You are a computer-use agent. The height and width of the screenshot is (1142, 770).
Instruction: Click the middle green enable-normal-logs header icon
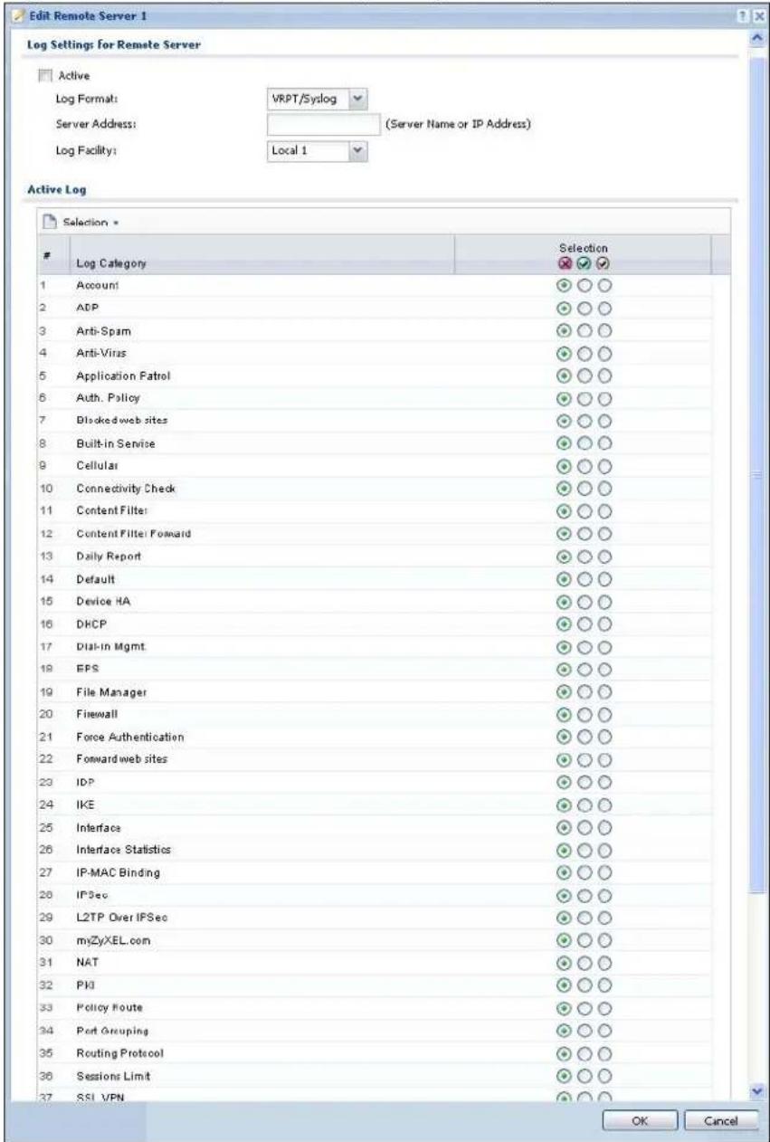(x=585, y=264)
